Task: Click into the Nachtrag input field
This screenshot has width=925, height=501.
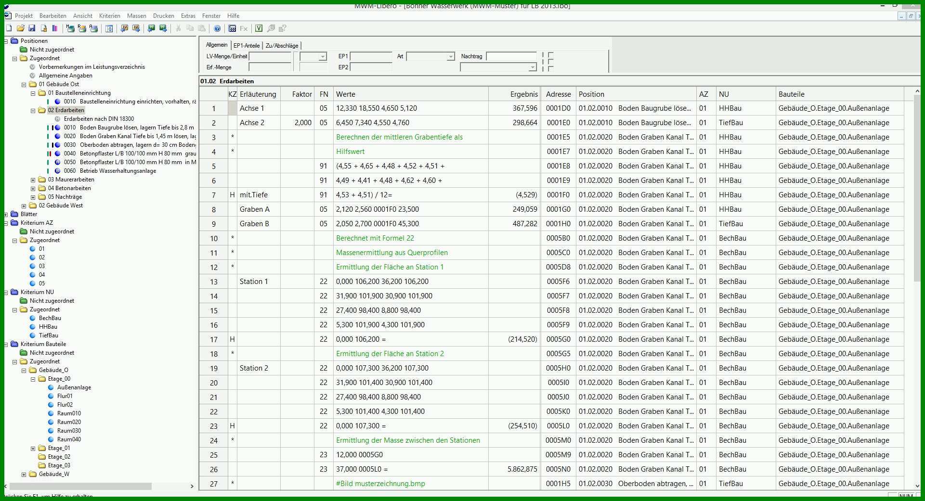Action: [511, 56]
